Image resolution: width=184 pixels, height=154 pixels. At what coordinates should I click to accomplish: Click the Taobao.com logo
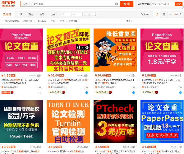(x=8, y=4)
